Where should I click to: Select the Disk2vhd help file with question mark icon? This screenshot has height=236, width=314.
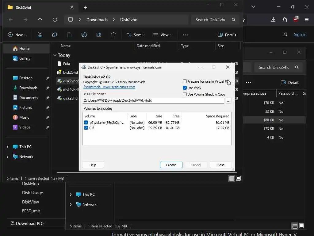click(x=67, y=73)
